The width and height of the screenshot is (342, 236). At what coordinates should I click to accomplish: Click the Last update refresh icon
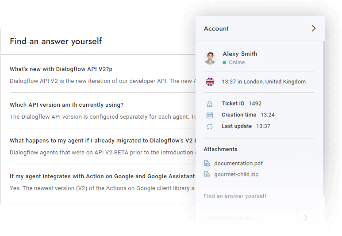(210, 127)
